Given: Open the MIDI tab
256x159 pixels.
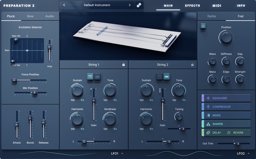Looking at the screenshot, I should (x=217, y=6).
